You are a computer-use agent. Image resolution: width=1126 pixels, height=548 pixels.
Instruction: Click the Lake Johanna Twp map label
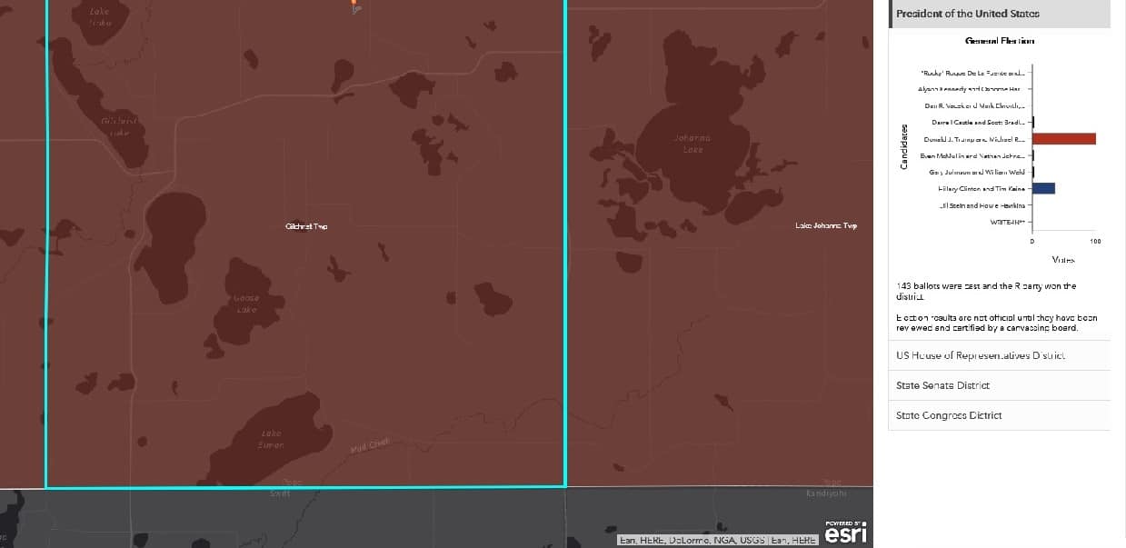point(825,225)
